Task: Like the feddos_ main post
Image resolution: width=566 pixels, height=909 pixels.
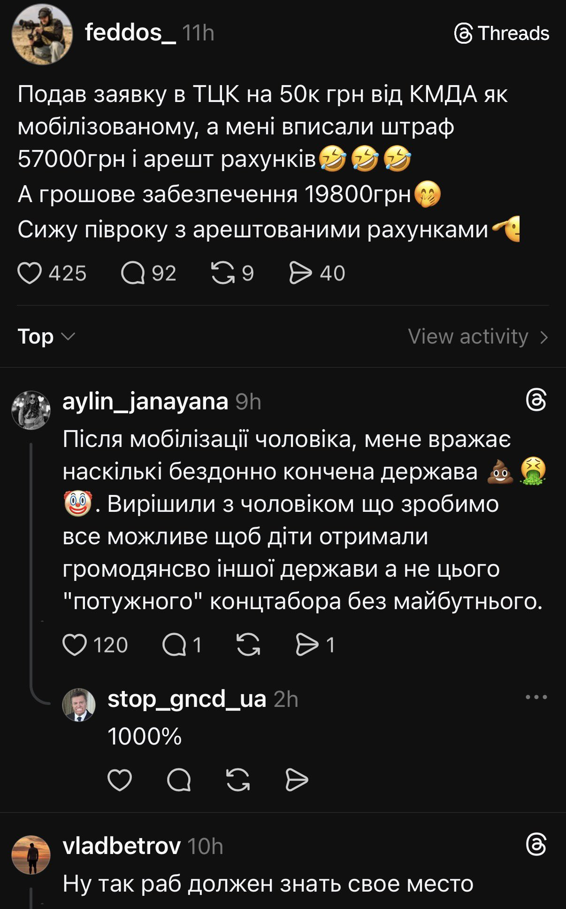Action: click(x=30, y=273)
